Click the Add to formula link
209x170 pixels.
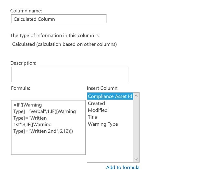123,167
